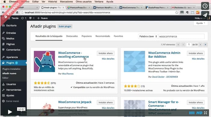The height and width of the screenshot is (117, 211).
Task: Install WooCommerce excelling eCommerce now
Action: 105,53
